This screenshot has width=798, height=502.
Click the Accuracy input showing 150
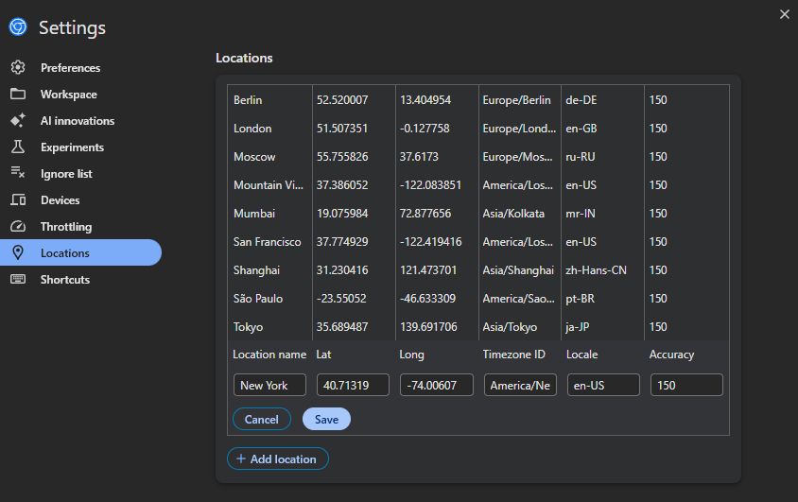[686, 385]
